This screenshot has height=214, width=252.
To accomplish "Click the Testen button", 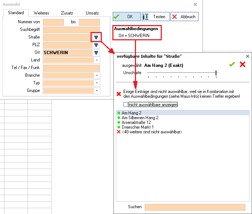I will [155, 17].
